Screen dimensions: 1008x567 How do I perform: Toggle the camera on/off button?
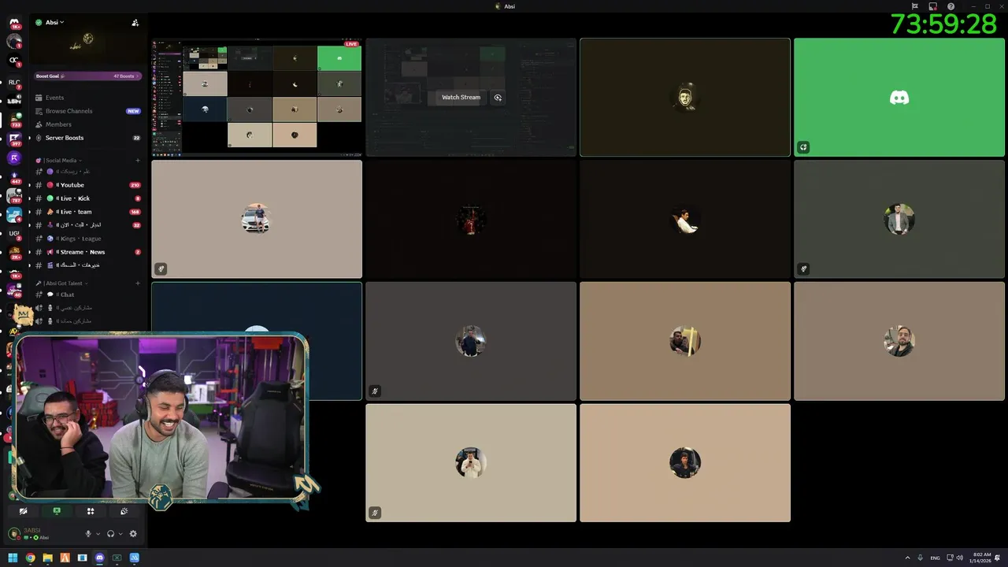(23, 511)
